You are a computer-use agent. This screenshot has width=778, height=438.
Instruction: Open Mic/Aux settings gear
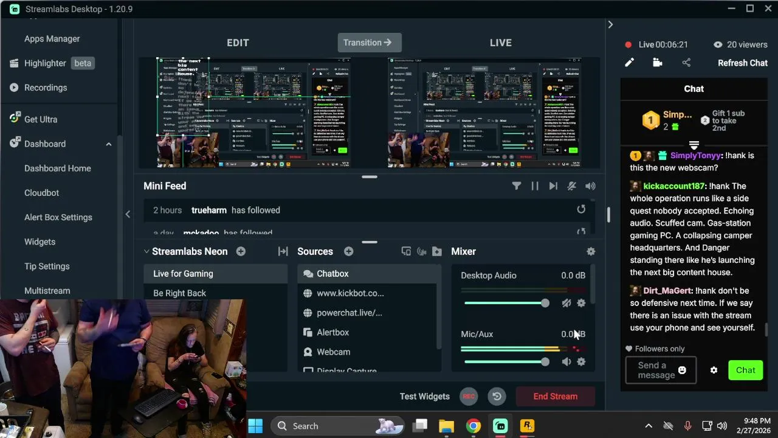pos(581,362)
